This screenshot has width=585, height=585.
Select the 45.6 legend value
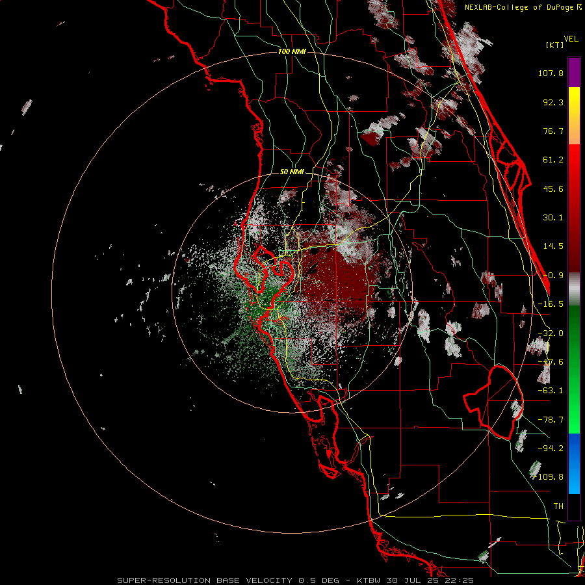tap(553, 188)
